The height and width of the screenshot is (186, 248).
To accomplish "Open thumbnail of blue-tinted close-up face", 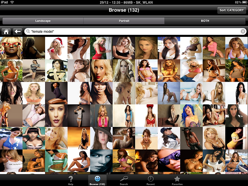I will pyautogui.click(x=101, y=161).
